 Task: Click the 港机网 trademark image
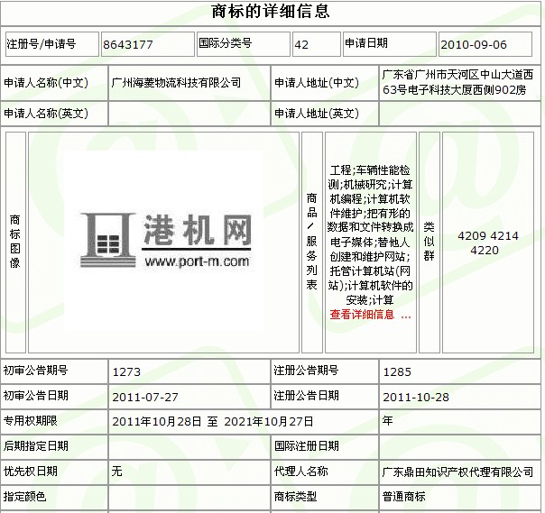pos(165,241)
